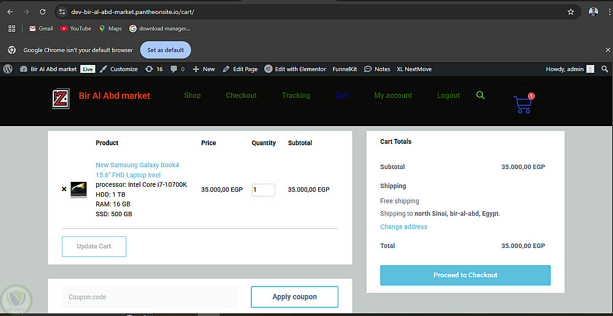Select the Cart nav item
This screenshot has height=316, width=613.
342,96
